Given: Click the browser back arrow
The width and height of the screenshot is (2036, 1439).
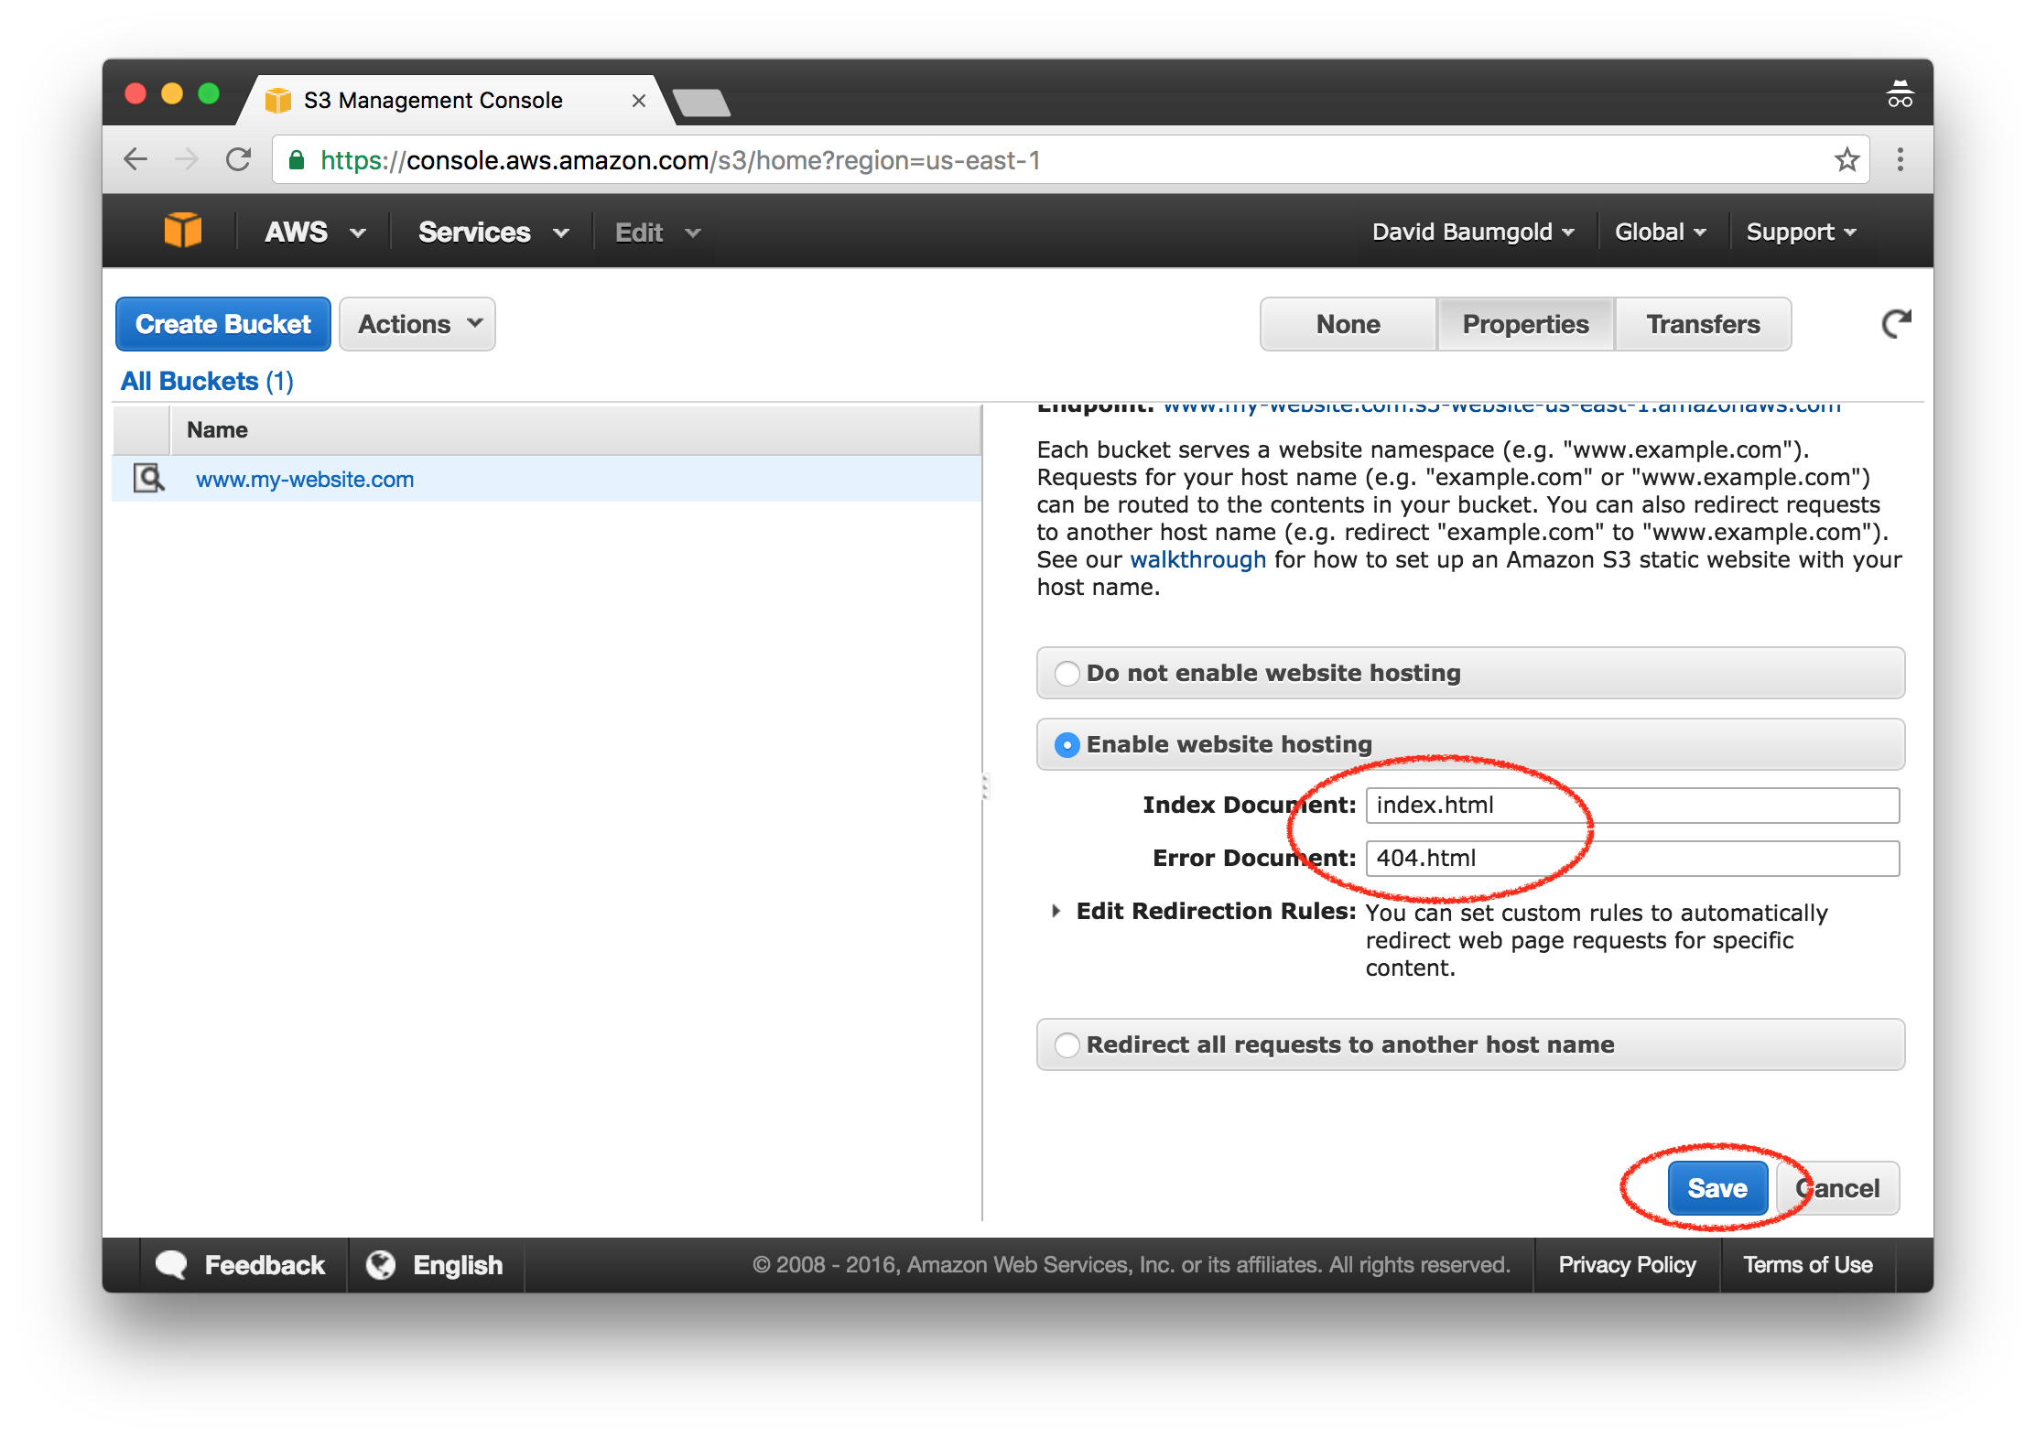Looking at the screenshot, I should coord(135,160).
